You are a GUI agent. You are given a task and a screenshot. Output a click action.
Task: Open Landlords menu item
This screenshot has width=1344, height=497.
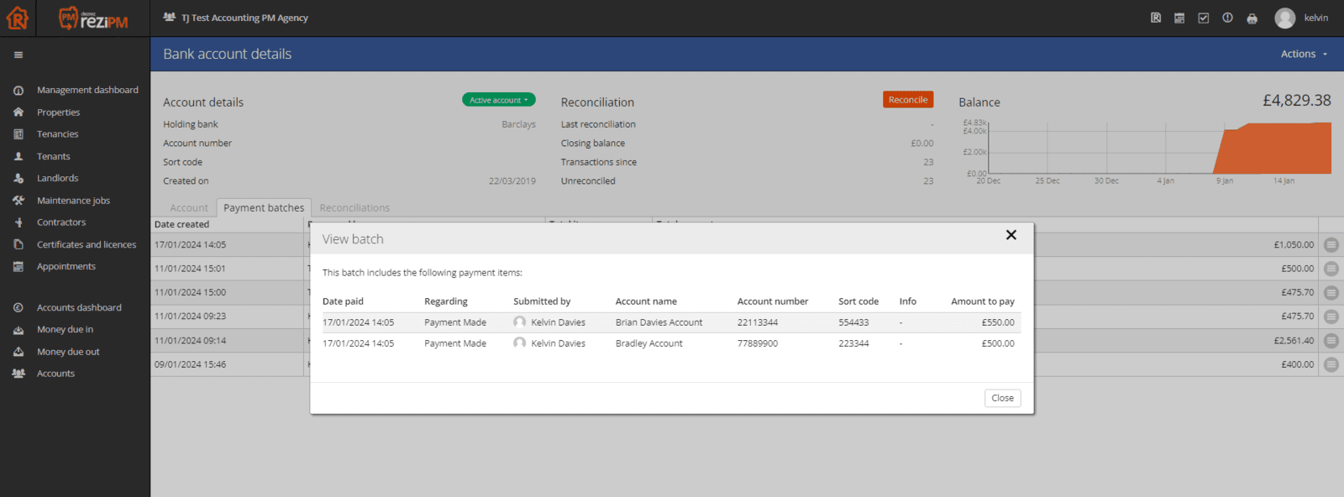pyautogui.click(x=57, y=178)
